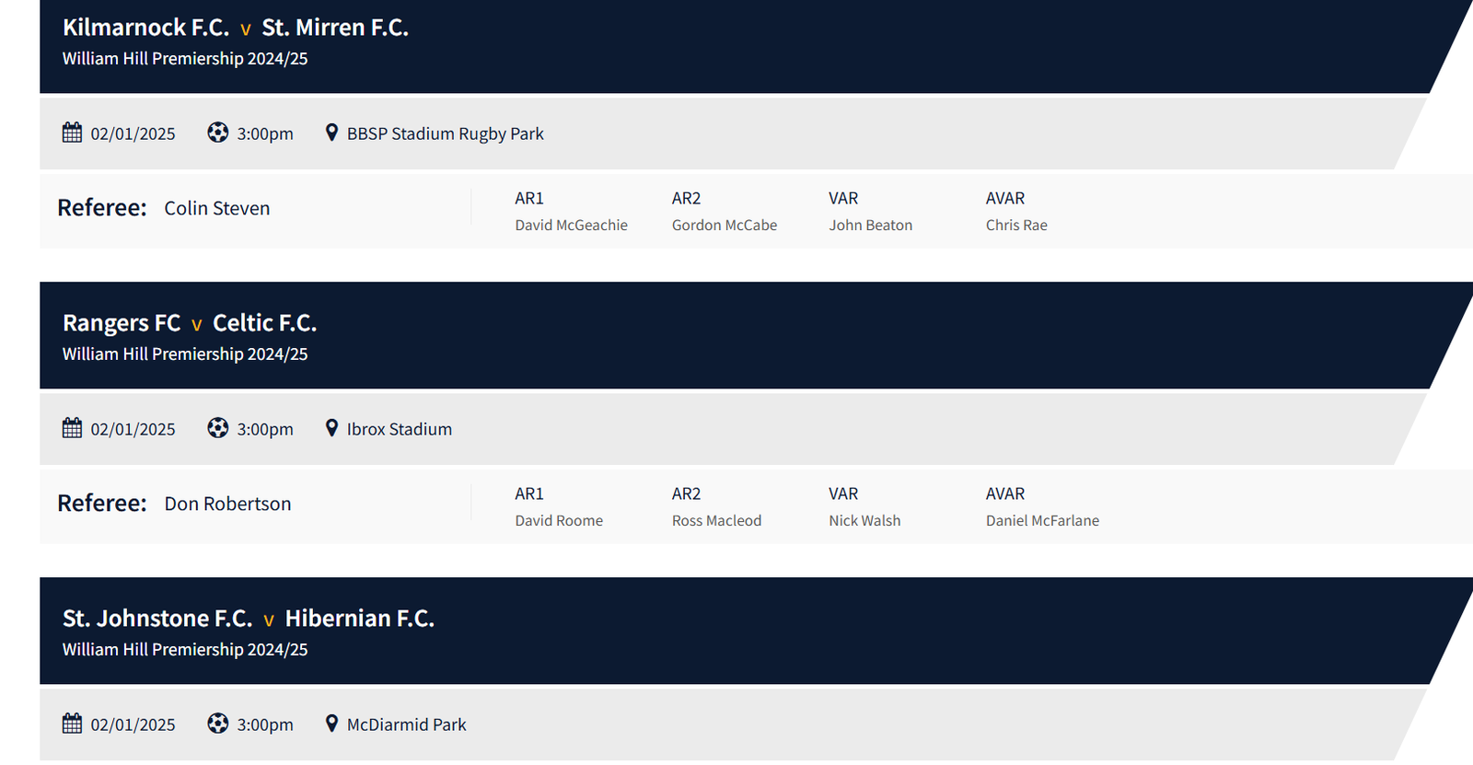The width and height of the screenshot is (1473, 765).
Task: Click AVAR official Daniel McFarlane
Action: (x=1042, y=520)
